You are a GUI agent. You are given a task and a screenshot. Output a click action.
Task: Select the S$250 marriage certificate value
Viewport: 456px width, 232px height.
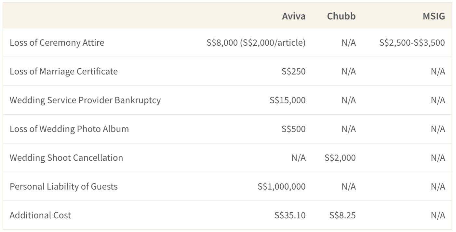point(294,71)
